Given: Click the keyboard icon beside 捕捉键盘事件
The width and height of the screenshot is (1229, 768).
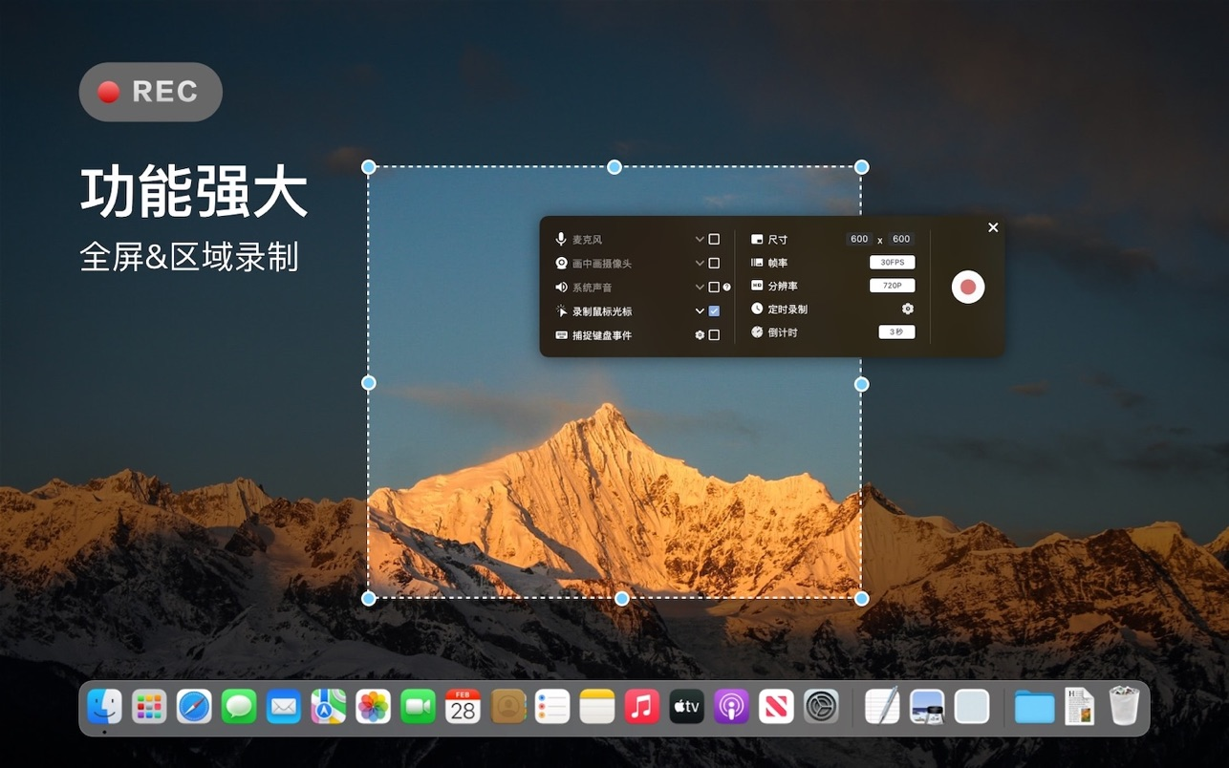Looking at the screenshot, I should click(561, 332).
